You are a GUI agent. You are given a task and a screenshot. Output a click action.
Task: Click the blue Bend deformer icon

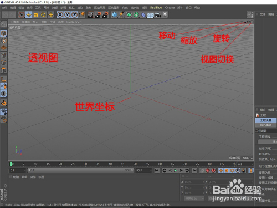143,14
